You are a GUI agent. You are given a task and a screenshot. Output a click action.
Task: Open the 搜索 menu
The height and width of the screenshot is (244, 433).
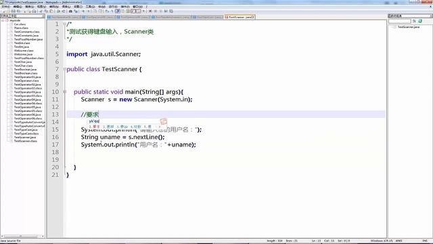30,7
